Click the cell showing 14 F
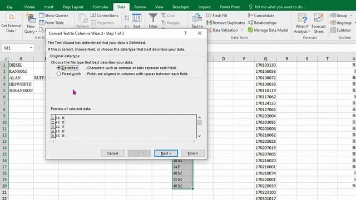 (x=182, y=167)
